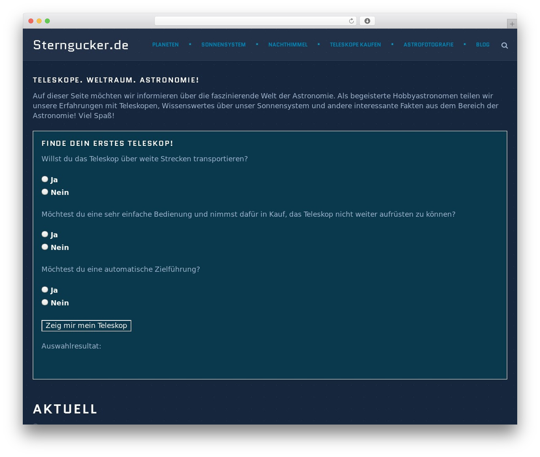Pick Ja for automatische Zielführung
Screen dimensions: 540x457
(45, 290)
